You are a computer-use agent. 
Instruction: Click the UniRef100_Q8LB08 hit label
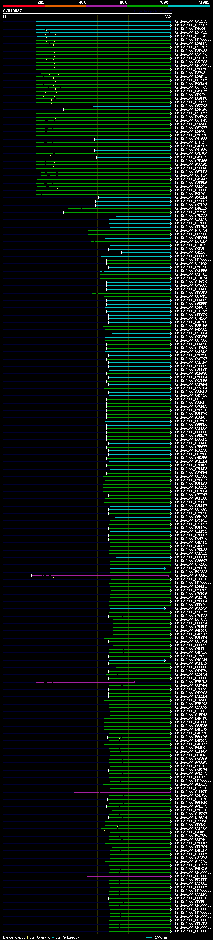(191, 667)
